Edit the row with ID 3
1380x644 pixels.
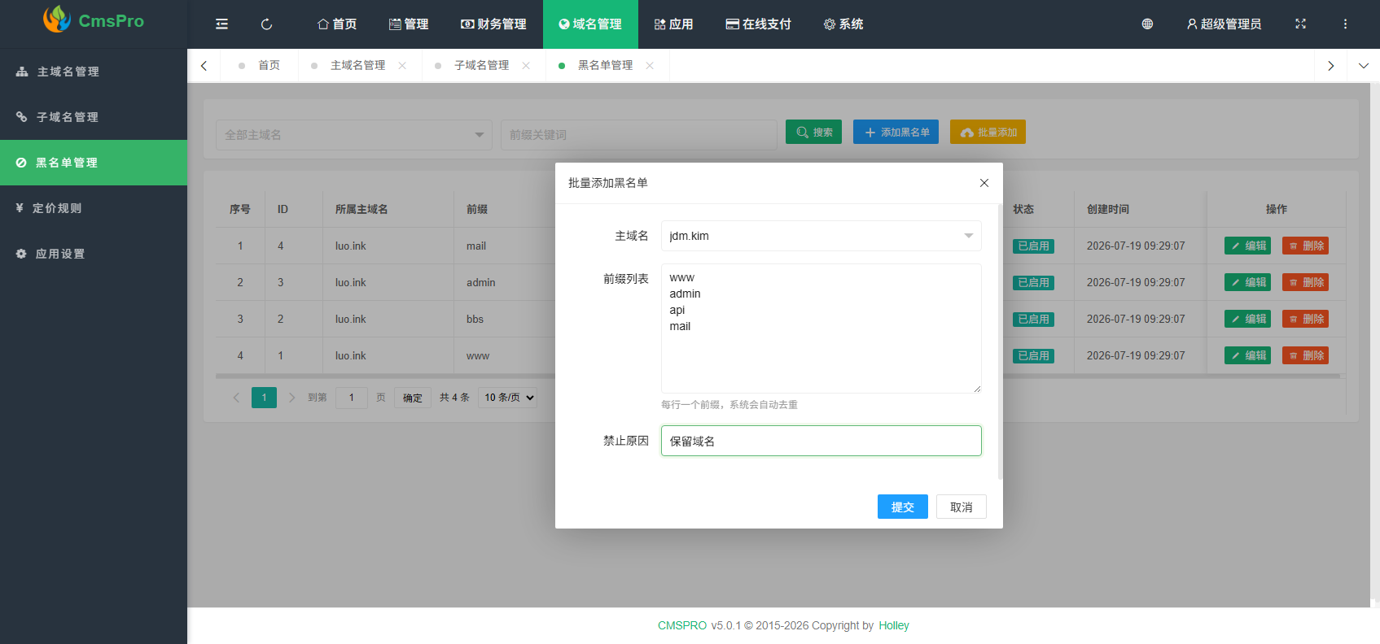pos(1247,282)
